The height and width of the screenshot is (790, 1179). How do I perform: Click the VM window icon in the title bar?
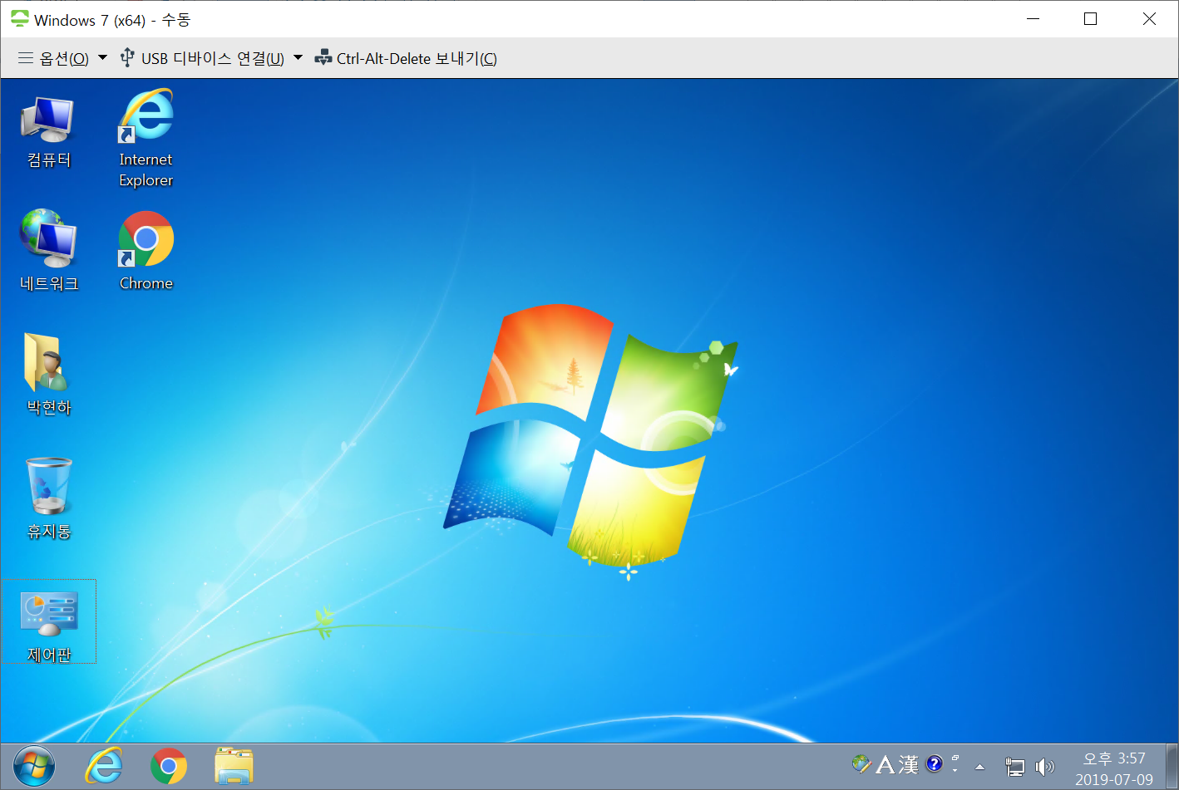point(19,19)
